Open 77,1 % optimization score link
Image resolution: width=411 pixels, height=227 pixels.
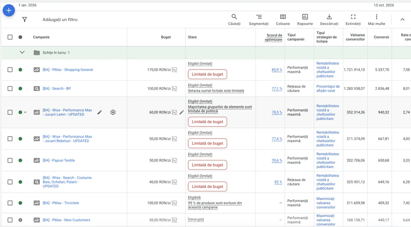[x=277, y=89]
